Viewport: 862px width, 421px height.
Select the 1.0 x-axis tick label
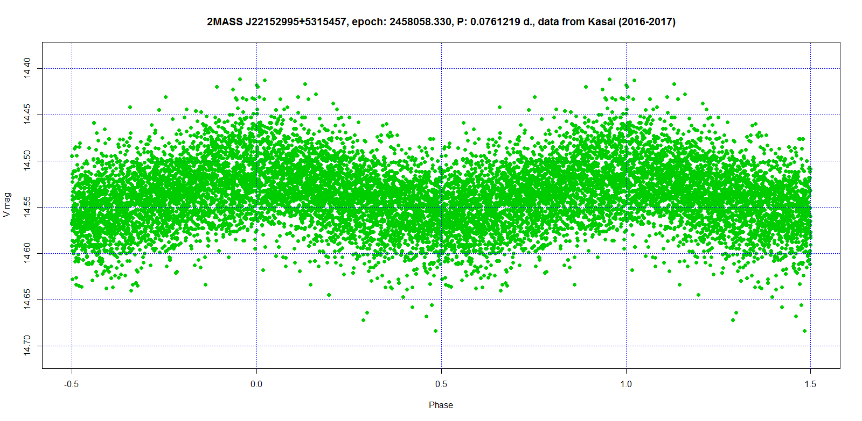pos(626,384)
